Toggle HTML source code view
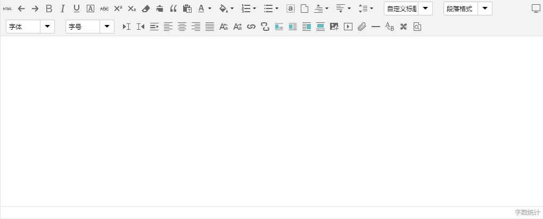 tap(7, 9)
